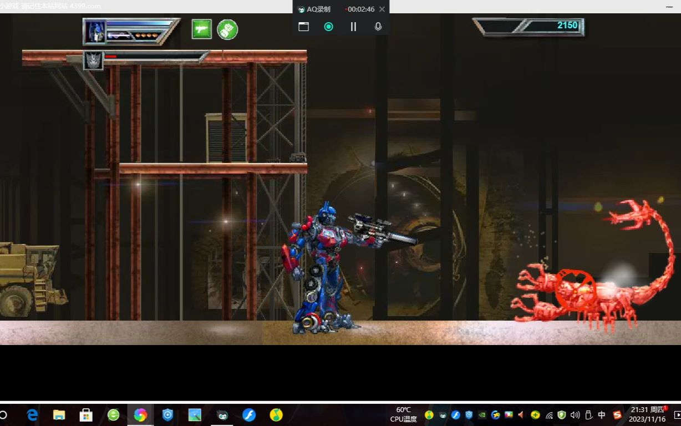Select the green gun weapon icon
The height and width of the screenshot is (426, 681).
pos(202,29)
